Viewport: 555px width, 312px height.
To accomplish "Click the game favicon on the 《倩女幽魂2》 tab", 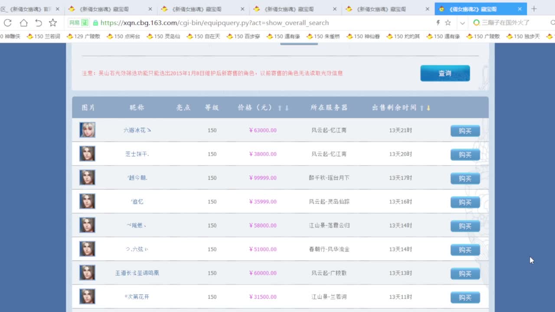I will pos(442,9).
